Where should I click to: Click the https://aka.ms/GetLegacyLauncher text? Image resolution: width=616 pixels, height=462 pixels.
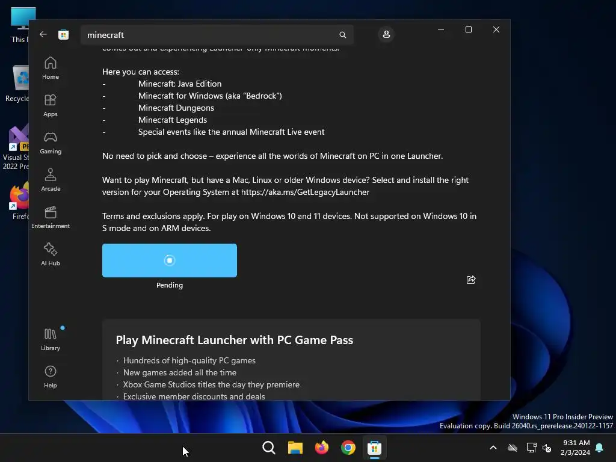pyautogui.click(x=305, y=192)
